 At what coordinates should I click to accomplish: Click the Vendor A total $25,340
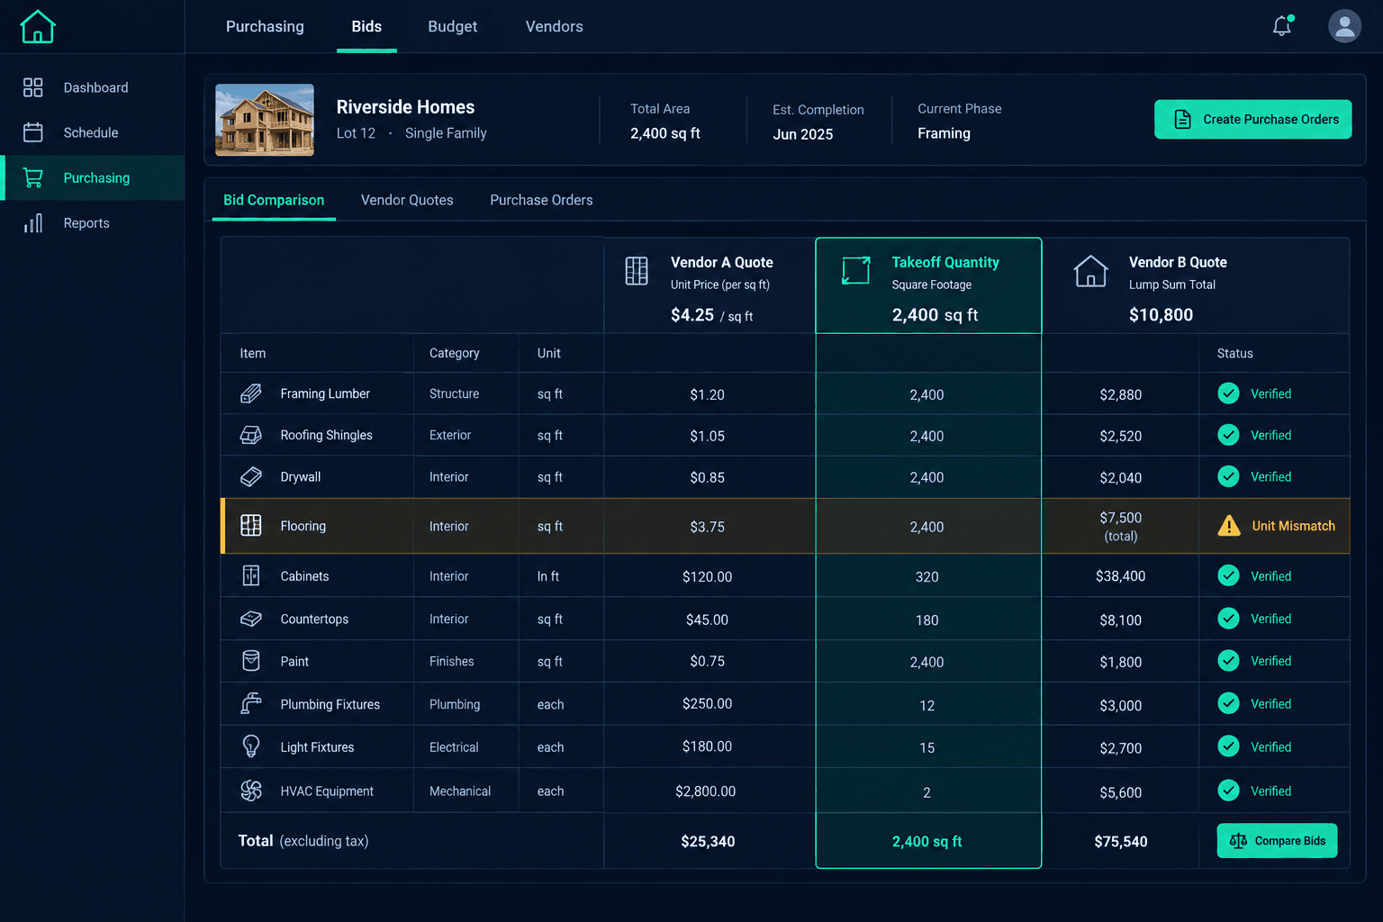tap(708, 841)
